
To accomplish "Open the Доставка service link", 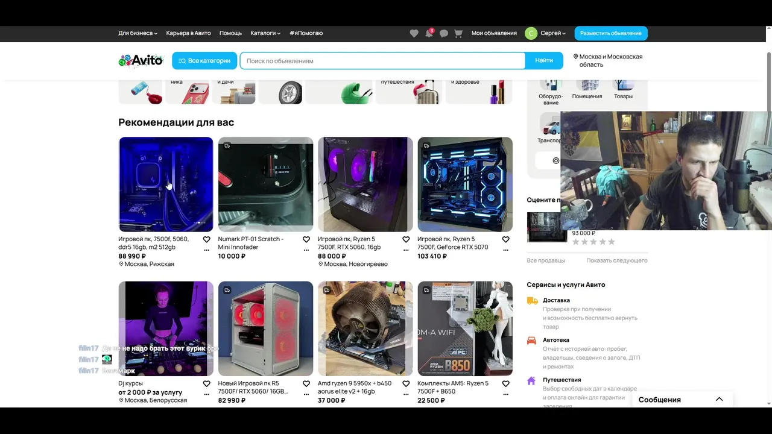I will (x=556, y=300).
